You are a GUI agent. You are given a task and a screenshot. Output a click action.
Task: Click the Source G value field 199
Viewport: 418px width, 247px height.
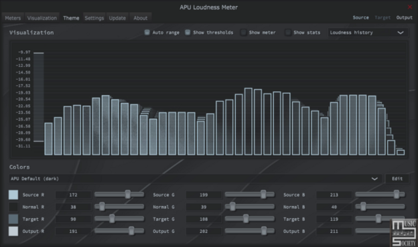click(204, 195)
